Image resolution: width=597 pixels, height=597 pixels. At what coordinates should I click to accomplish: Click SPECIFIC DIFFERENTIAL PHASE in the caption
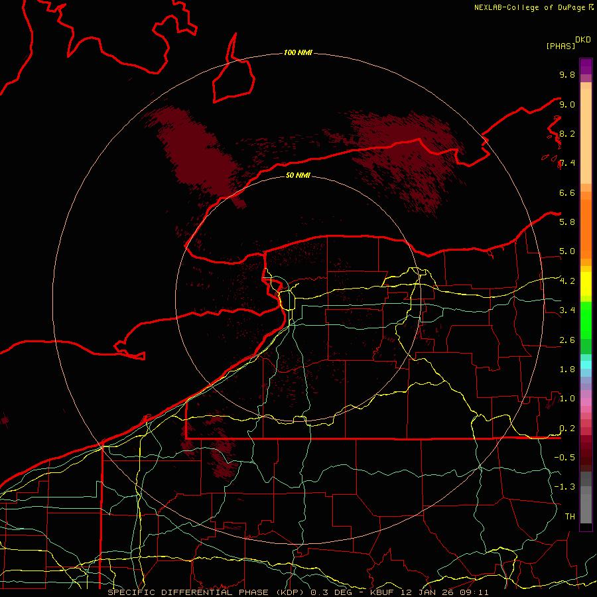pyautogui.click(x=188, y=592)
